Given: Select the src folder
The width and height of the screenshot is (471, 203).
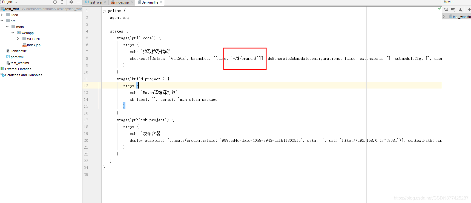Looking at the screenshot, I should (11, 21).
